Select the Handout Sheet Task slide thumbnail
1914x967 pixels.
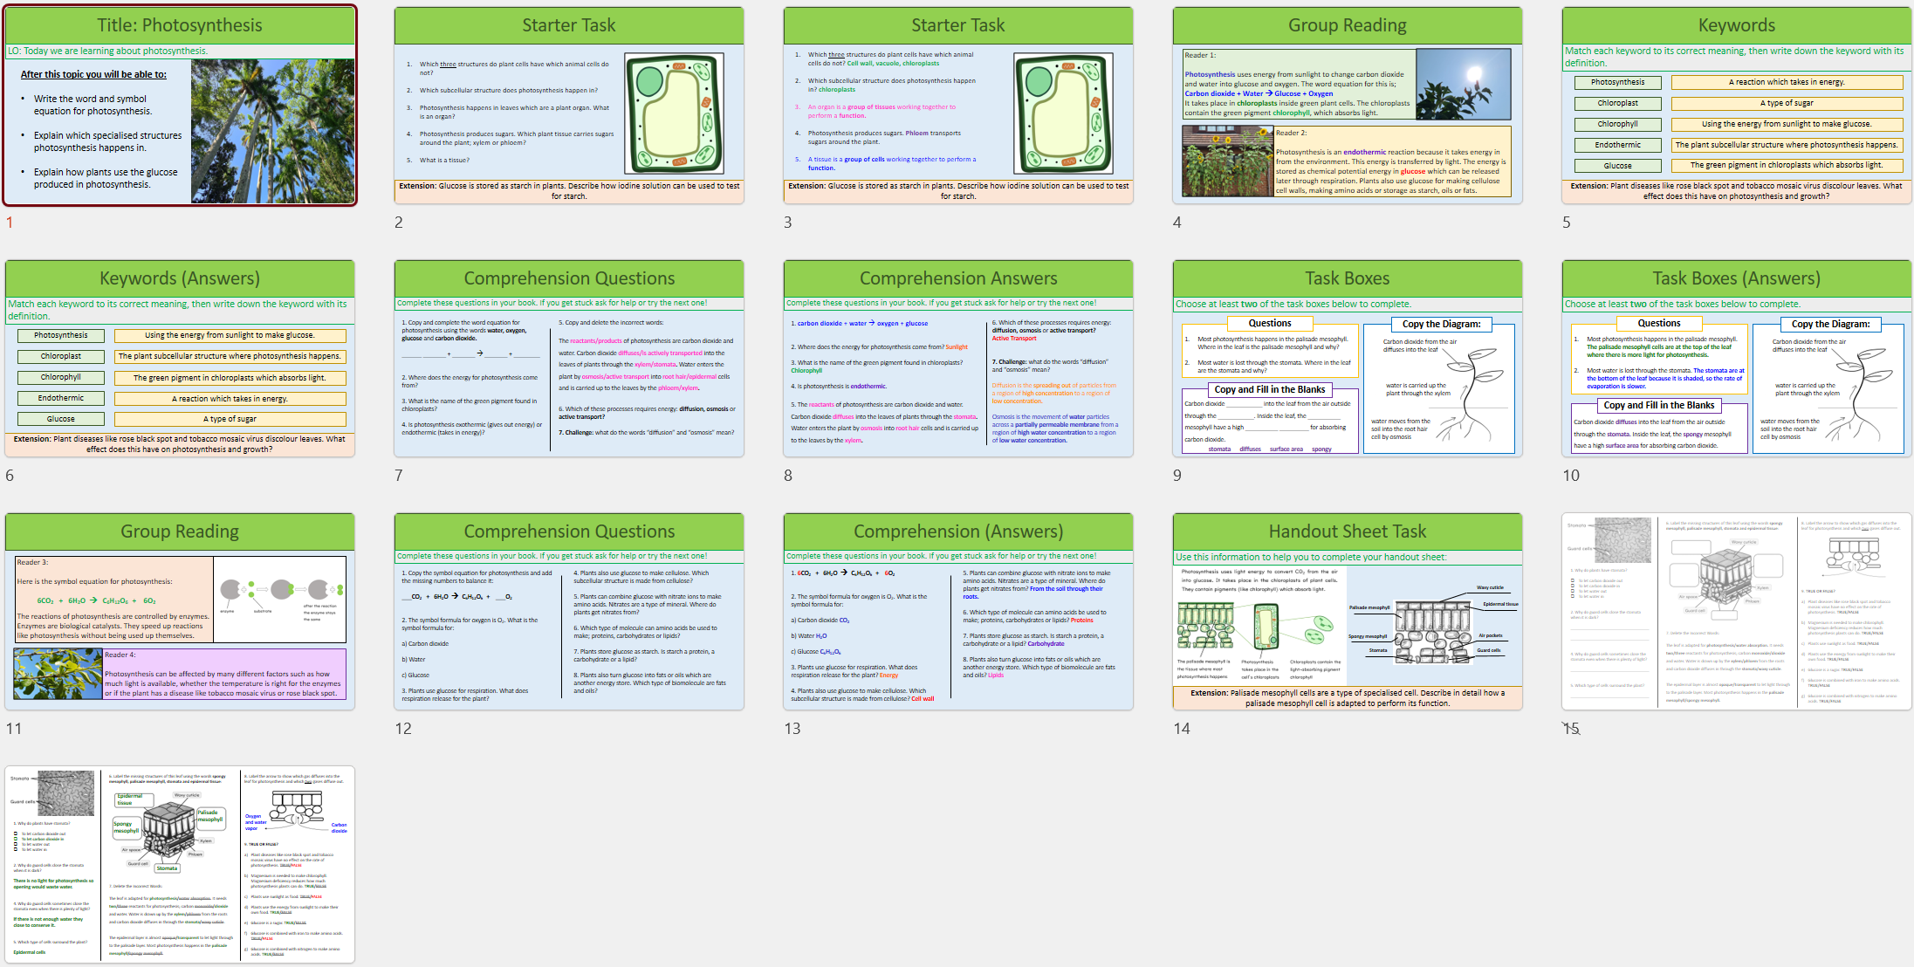(1347, 612)
